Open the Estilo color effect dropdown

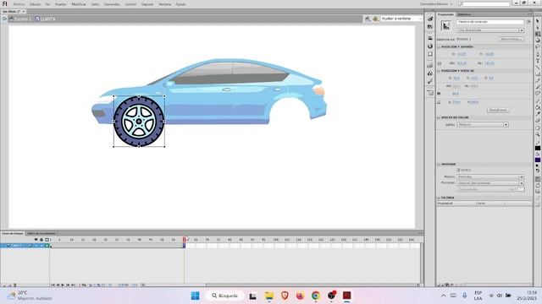pyautogui.click(x=483, y=125)
